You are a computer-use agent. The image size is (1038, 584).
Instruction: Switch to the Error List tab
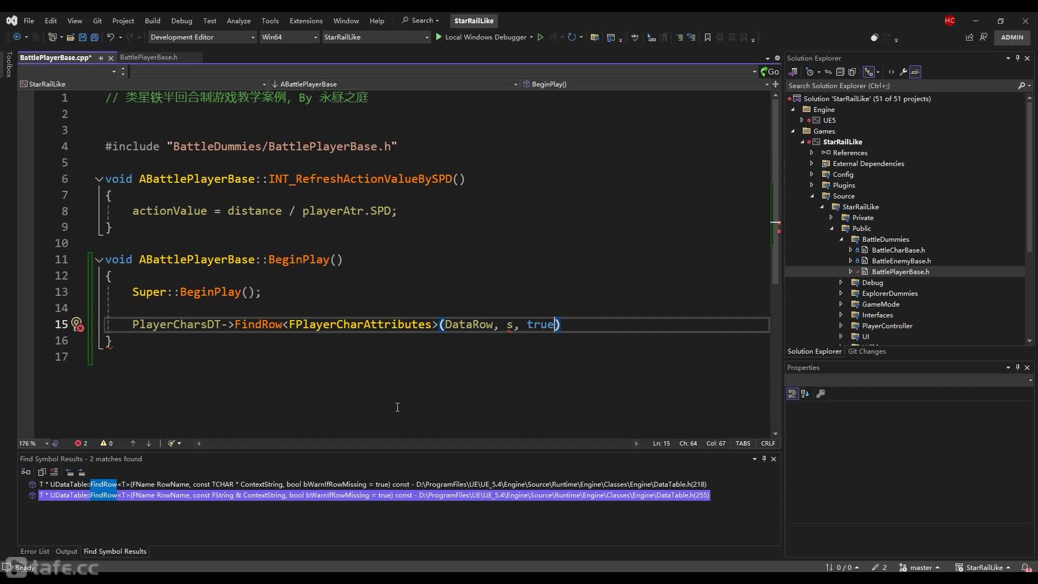[35, 551]
